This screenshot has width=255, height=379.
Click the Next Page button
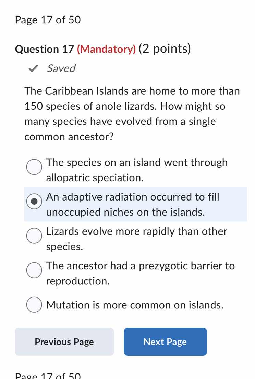point(165,342)
